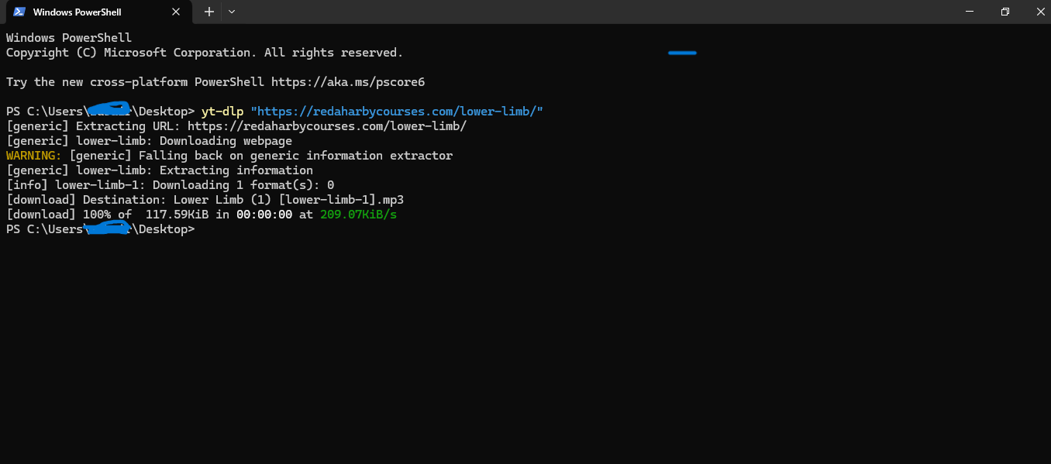Close the Windows PowerShell tab
The height and width of the screenshot is (464, 1051).
click(x=176, y=12)
